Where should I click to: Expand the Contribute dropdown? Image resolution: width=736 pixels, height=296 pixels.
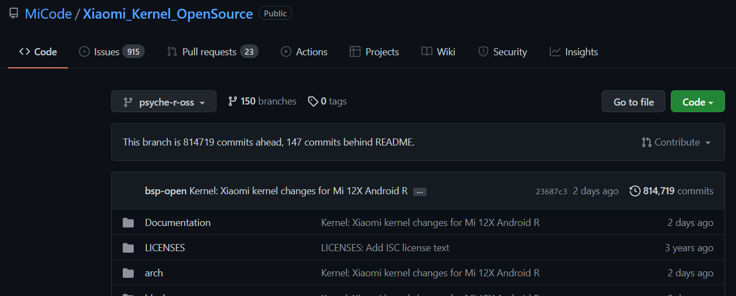[676, 142]
